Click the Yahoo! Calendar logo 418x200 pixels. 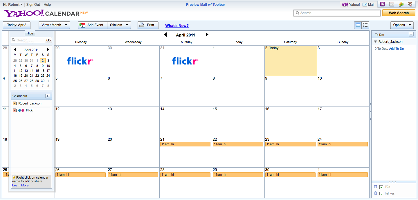(x=46, y=13)
